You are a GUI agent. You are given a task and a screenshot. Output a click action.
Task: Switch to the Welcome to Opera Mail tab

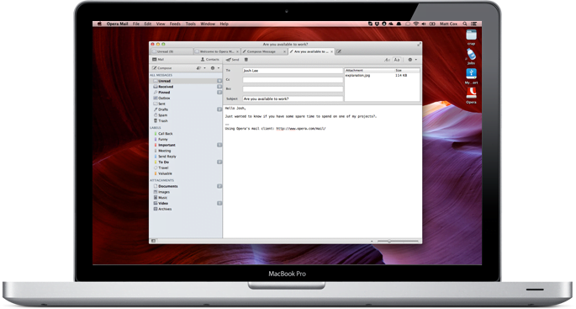point(216,51)
